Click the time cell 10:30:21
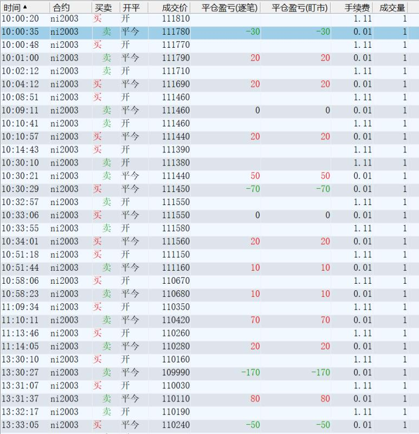 [20, 176]
